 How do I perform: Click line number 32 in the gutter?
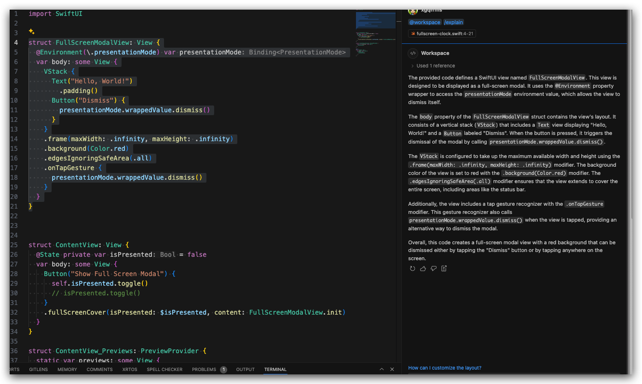tap(14, 312)
